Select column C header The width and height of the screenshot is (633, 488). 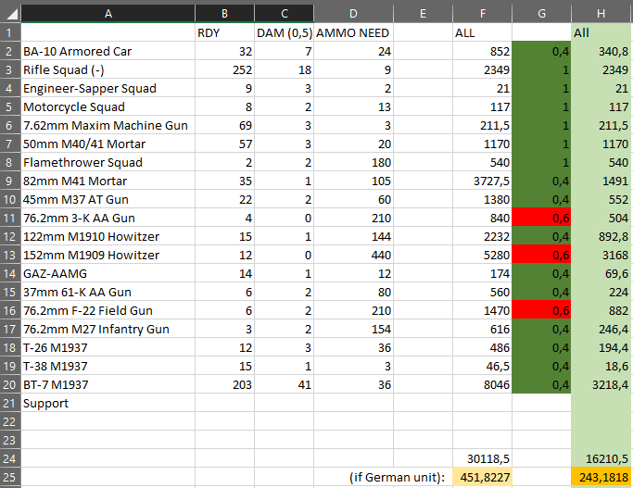point(285,13)
